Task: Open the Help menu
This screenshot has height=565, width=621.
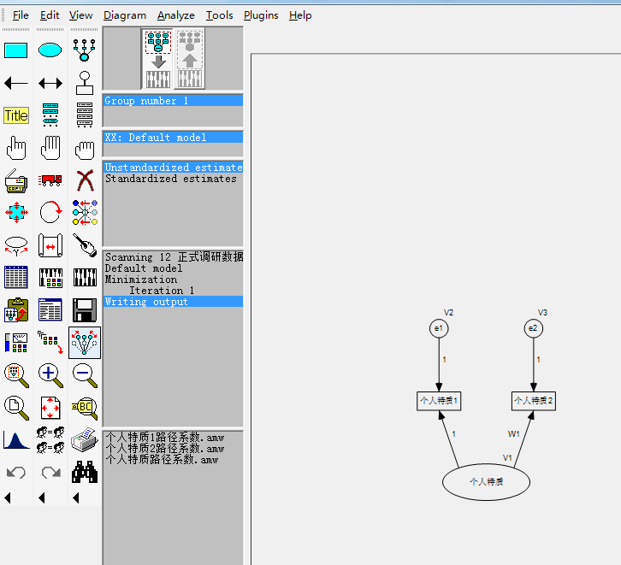Action: coord(300,15)
